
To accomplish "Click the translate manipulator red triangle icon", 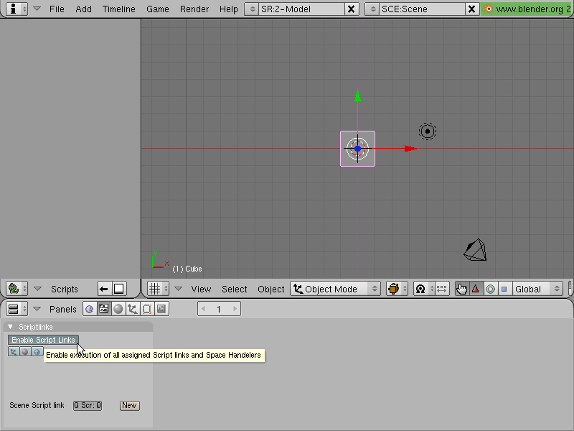I will 476,289.
